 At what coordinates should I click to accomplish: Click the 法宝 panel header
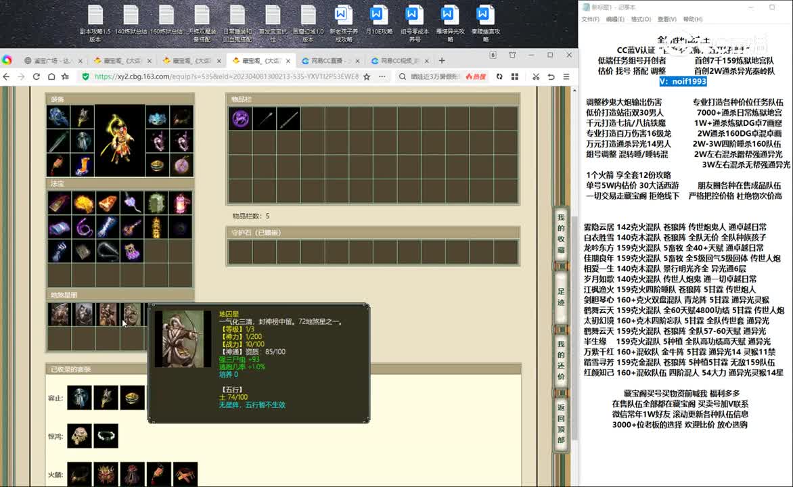point(120,183)
